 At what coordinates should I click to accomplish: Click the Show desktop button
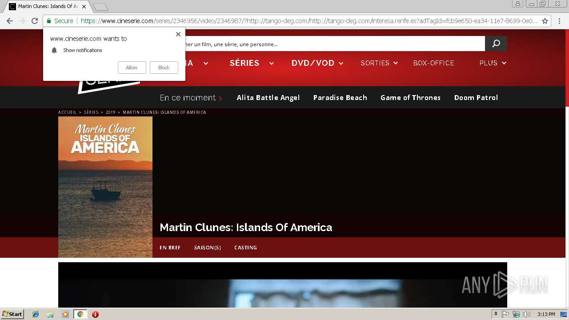[564, 314]
